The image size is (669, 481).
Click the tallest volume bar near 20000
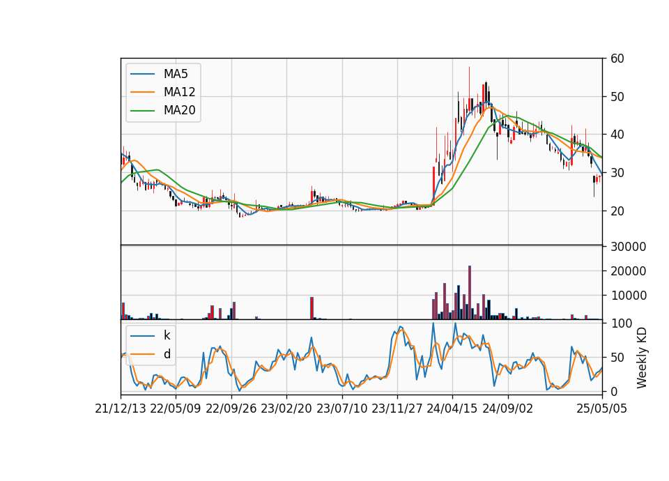(x=470, y=292)
